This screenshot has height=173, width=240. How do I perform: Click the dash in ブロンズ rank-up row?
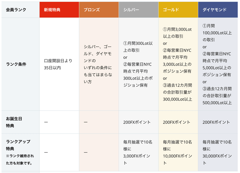(85, 153)
